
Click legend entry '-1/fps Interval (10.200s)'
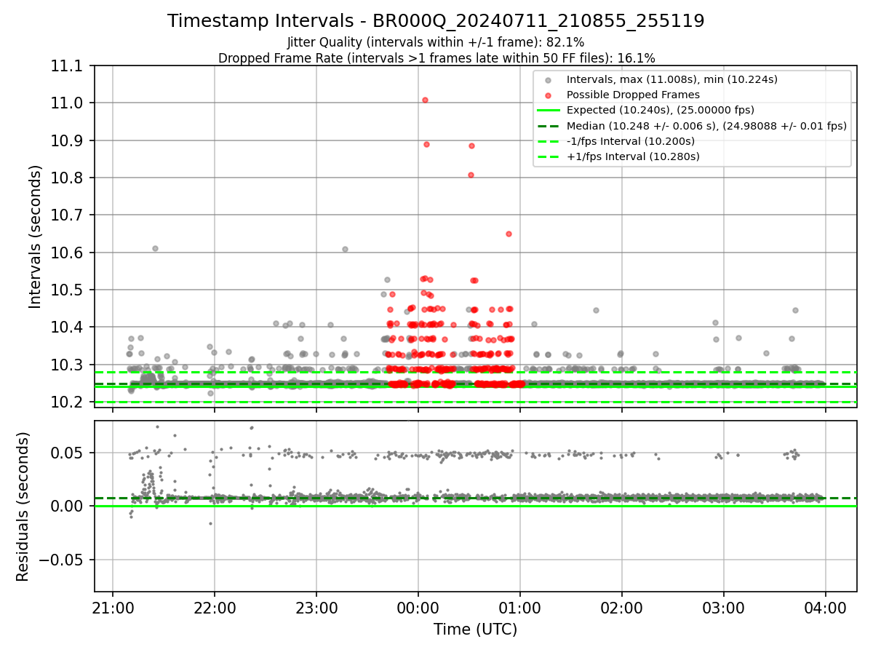tap(631, 140)
